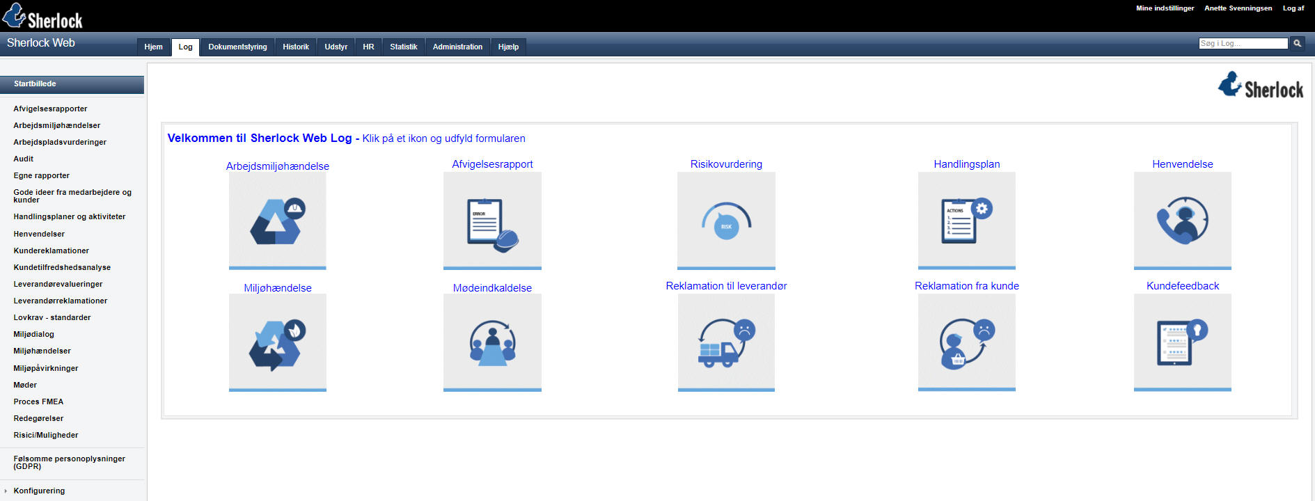The width and height of the screenshot is (1315, 501).
Task: Open the Kundefeedback tablet icon
Action: point(1183,343)
